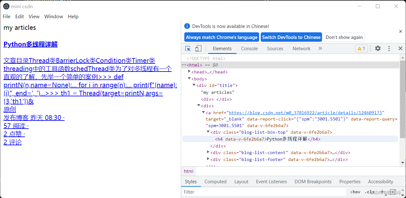Screen dimensions: 406x198
Task: Collapse the unnamed div node below title text
Action: 199,105
